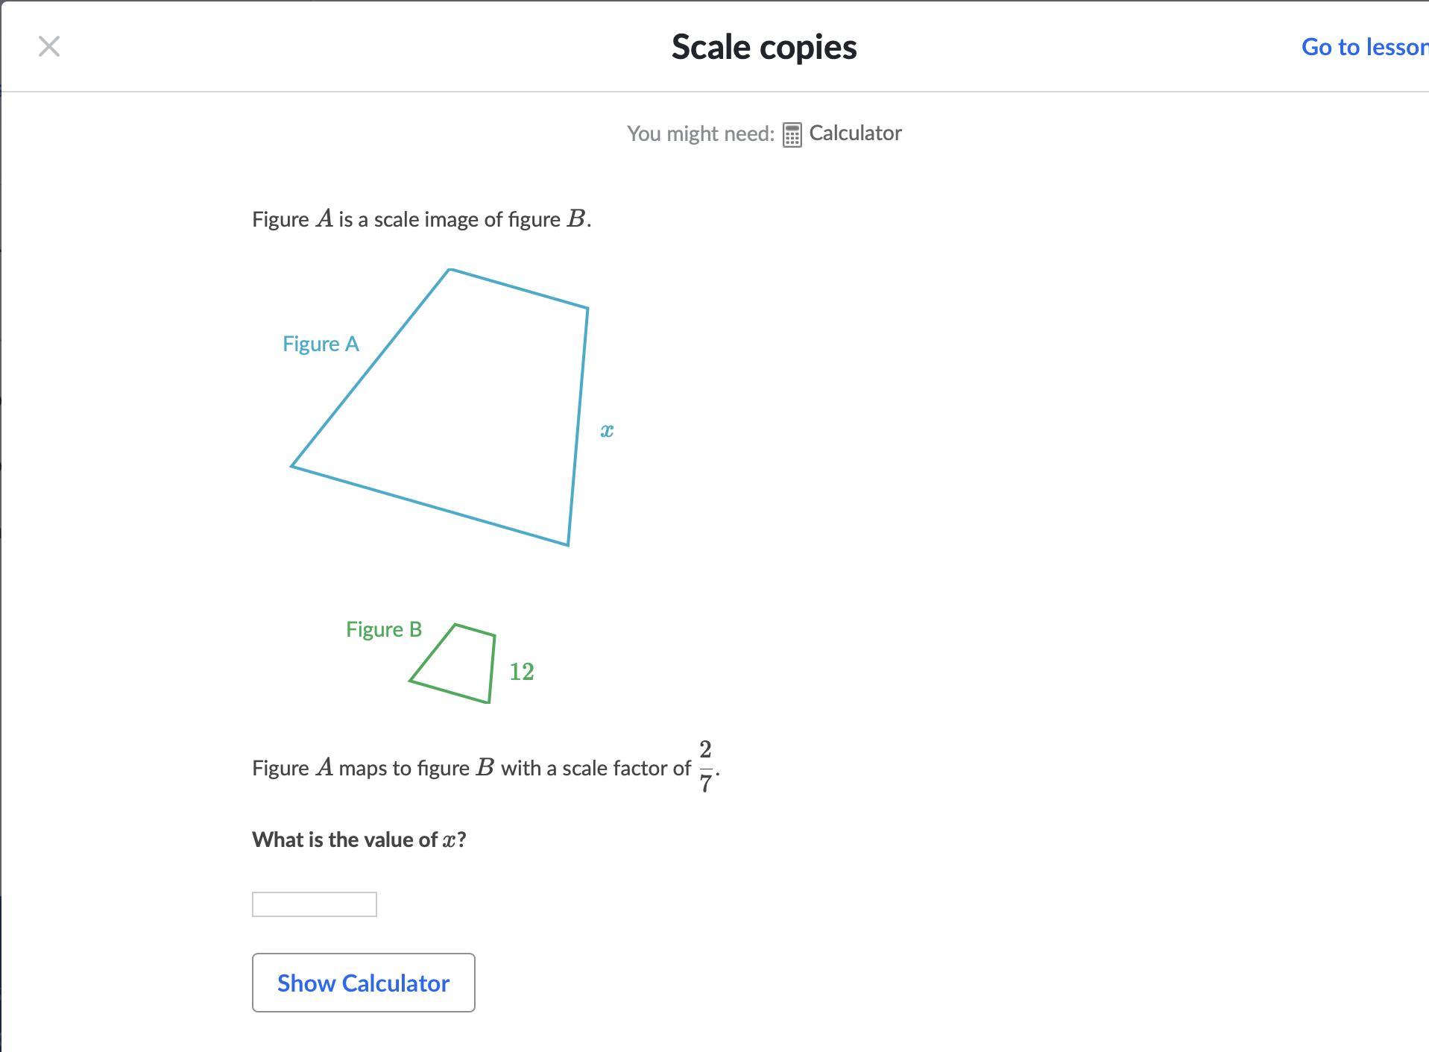Click the green Figure B label
Viewport: 1429px width, 1052px height.
coord(384,629)
